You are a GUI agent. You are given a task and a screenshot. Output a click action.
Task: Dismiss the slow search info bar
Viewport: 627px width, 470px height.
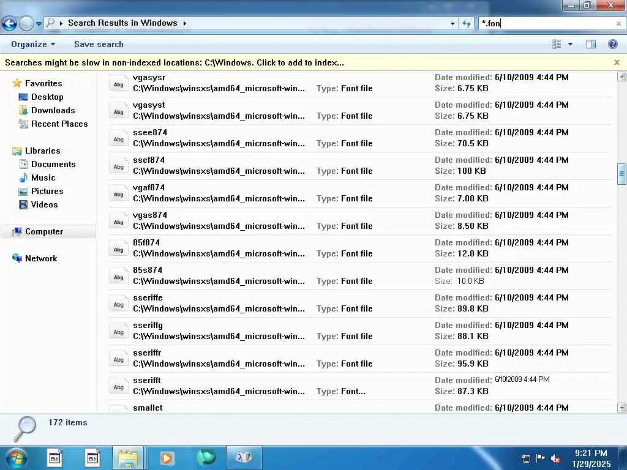tap(617, 62)
